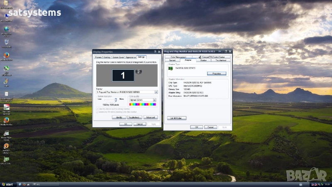Open the Troubleshoot tab in adapter dialog
Screen dimensions: 332x187
point(220,60)
